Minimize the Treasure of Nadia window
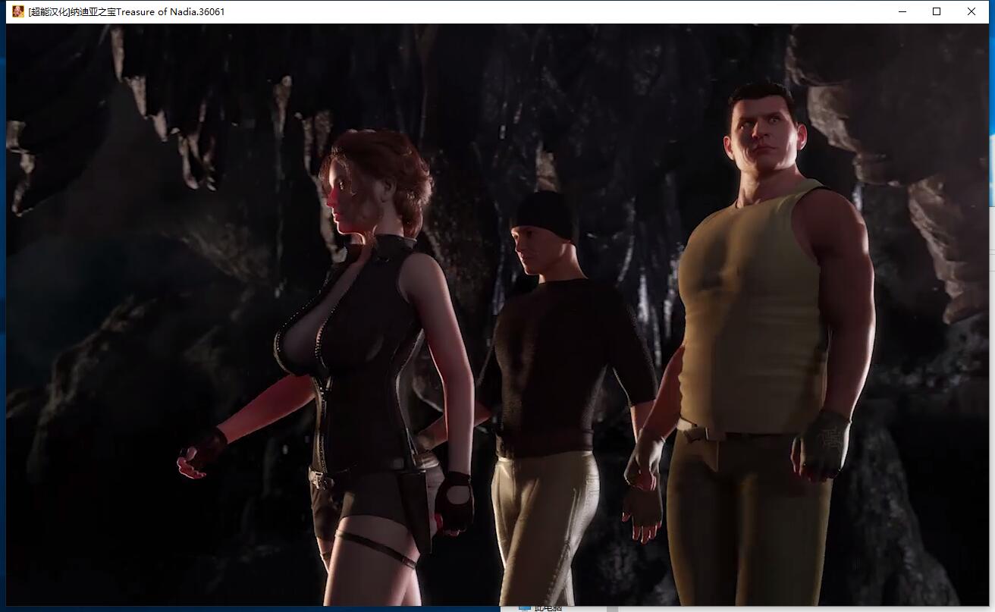Screen dimensions: 995x612 [902, 11]
